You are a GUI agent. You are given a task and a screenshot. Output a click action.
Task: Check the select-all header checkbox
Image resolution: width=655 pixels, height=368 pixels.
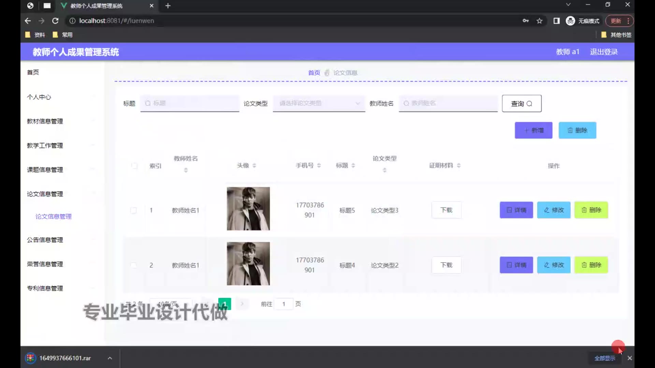(x=134, y=166)
